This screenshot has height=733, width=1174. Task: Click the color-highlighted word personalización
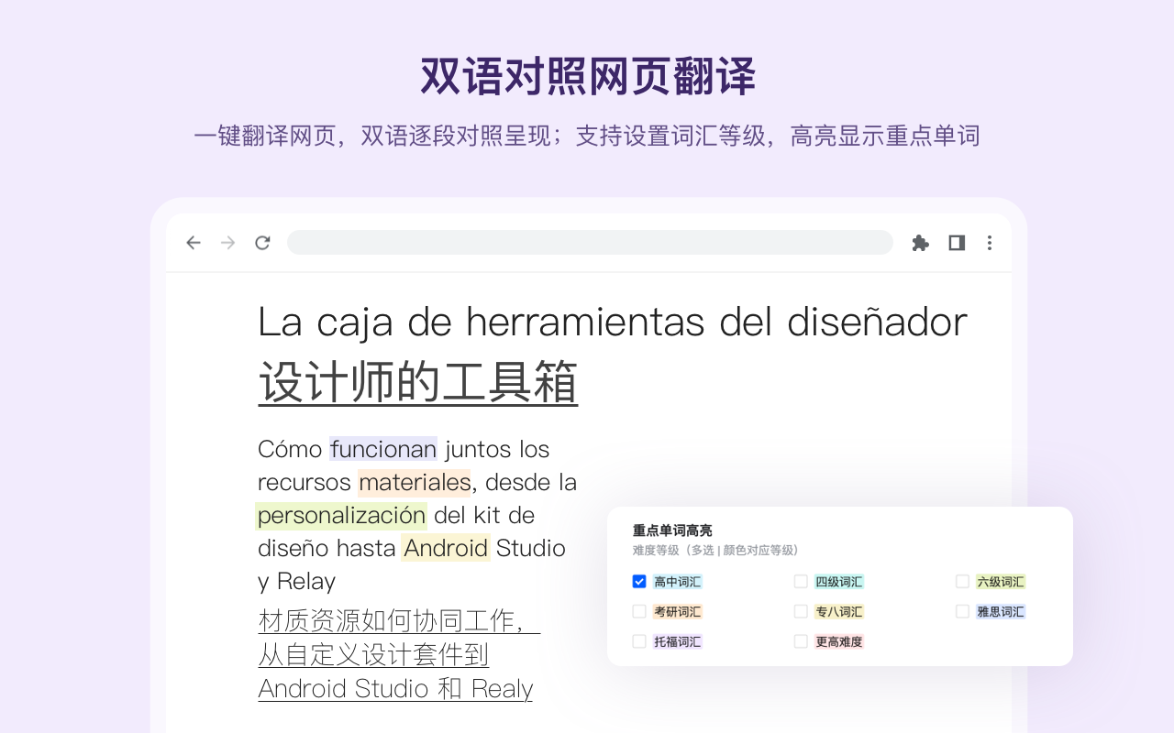[340, 515]
